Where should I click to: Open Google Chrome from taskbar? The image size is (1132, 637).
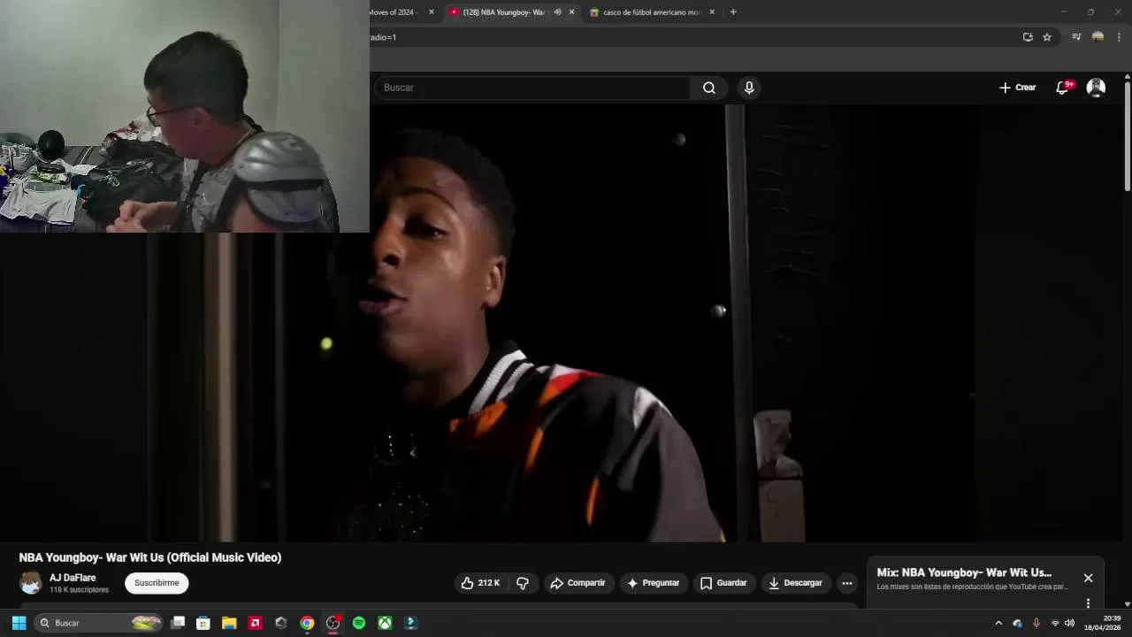point(307,623)
